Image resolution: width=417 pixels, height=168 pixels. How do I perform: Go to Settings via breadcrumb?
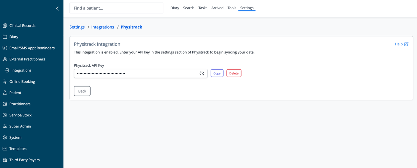[x=77, y=27]
